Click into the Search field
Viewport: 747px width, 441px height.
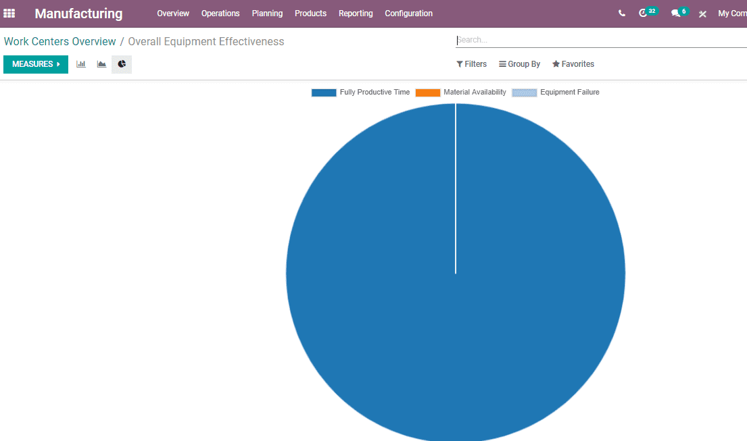[601, 40]
